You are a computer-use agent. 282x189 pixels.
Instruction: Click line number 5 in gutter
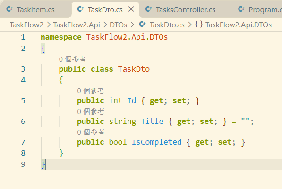[x=23, y=101]
